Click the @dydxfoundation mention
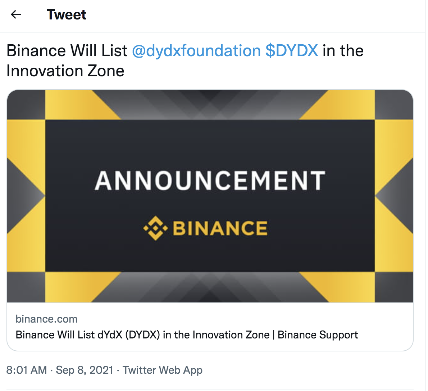The height and width of the screenshot is (391, 428). point(196,51)
